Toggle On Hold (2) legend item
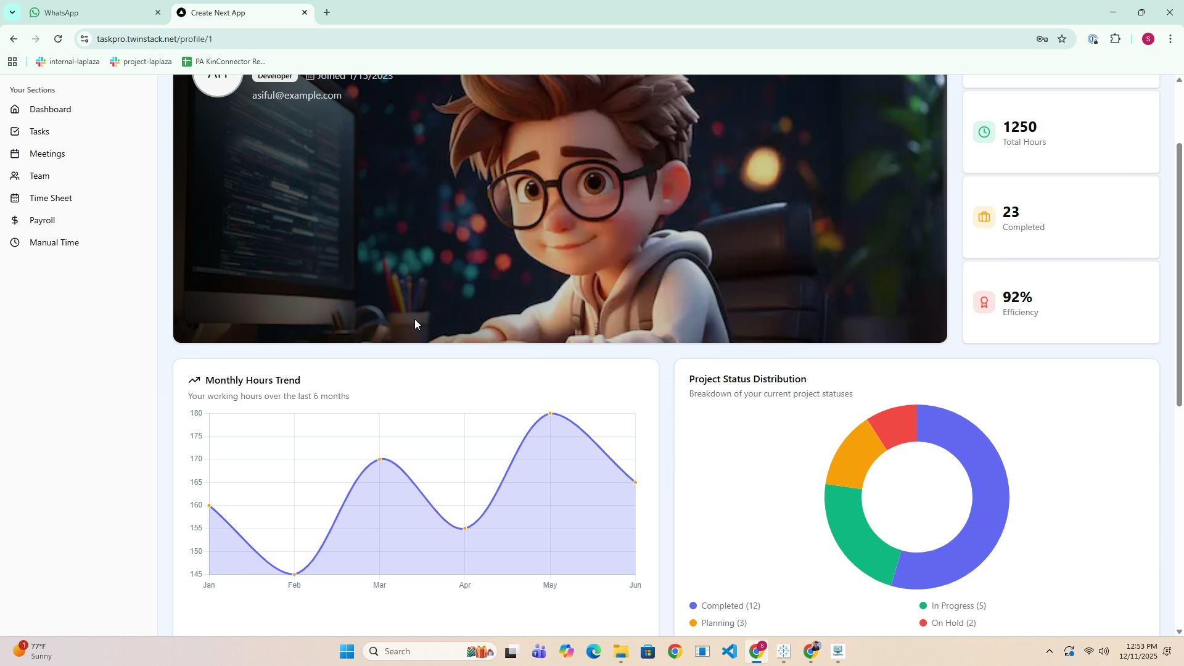This screenshot has width=1184, height=666. pos(948,623)
